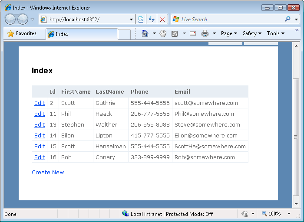Click the 100% zoom level button
The width and height of the screenshot is (304, 222).
point(271,214)
